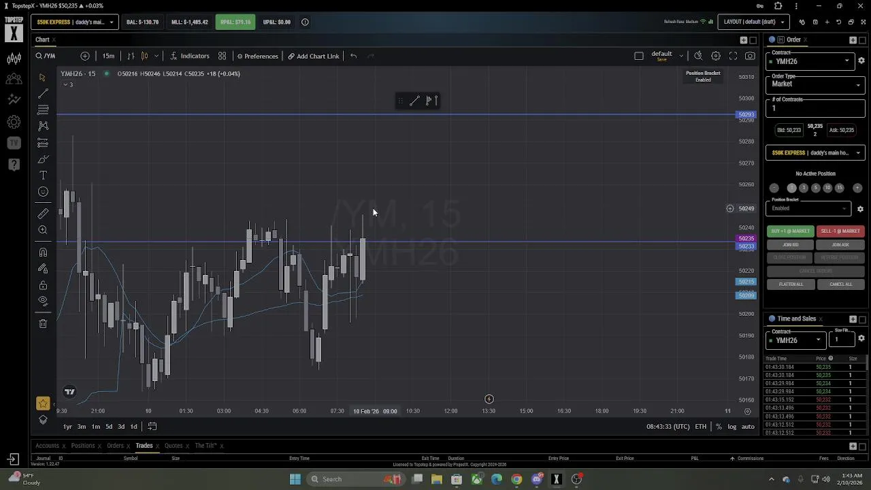Click the logout icon at sidebar bottom
This screenshot has height=490, width=871.
click(x=14, y=459)
